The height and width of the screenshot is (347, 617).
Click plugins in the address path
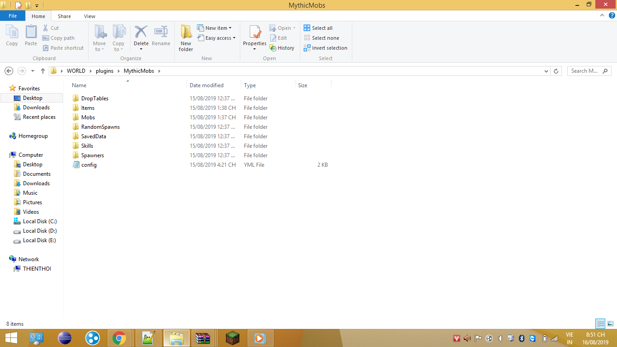pyautogui.click(x=104, y=71)
